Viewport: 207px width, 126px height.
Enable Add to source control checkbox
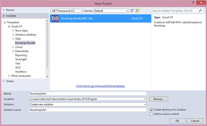(x=151, y=114)
